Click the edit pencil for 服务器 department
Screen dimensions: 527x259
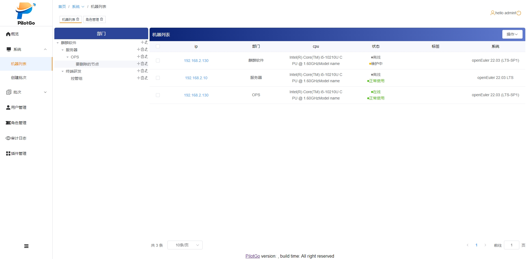(x=146, y=49)
